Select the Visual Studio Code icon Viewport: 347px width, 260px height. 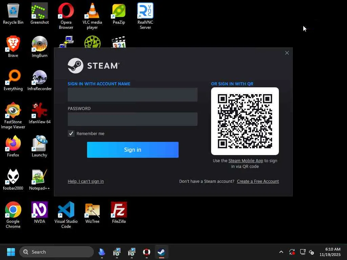(66, 215)
